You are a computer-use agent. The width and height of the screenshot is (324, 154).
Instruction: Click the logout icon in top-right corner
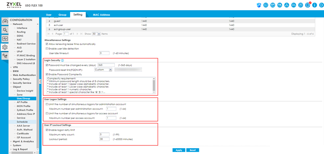click(321, 5)
